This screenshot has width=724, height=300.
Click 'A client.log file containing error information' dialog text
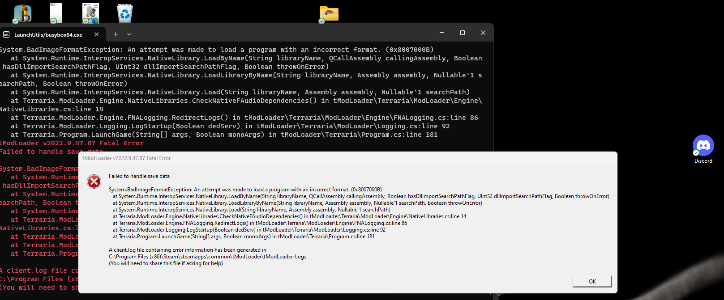tap(188, 250)
